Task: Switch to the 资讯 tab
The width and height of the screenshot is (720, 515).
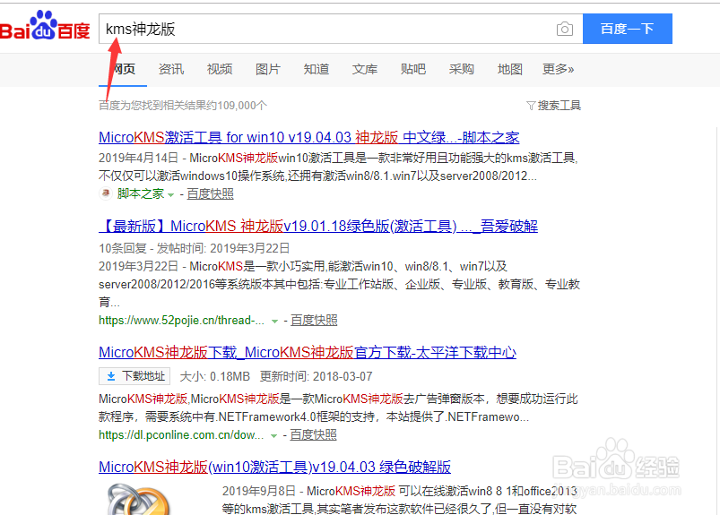Action: pos(171,69)
